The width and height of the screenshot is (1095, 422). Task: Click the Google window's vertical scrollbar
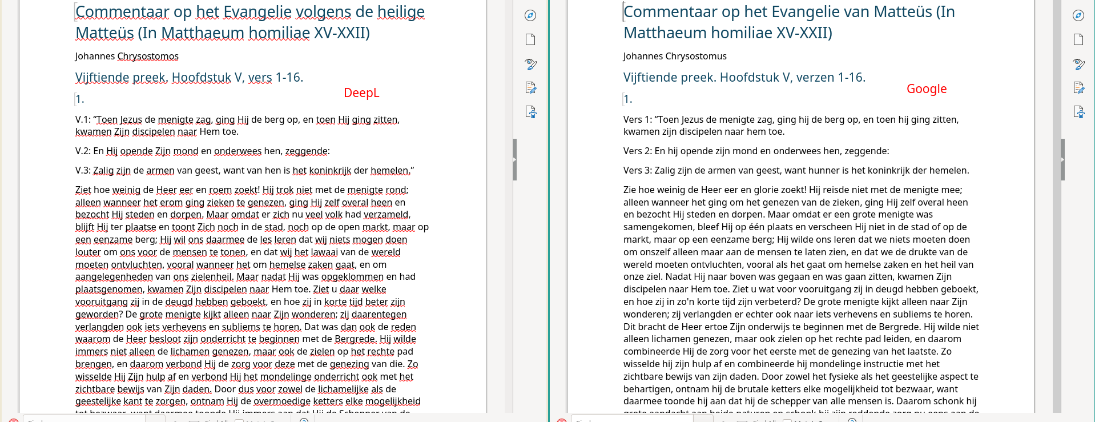pos(1057,228)
